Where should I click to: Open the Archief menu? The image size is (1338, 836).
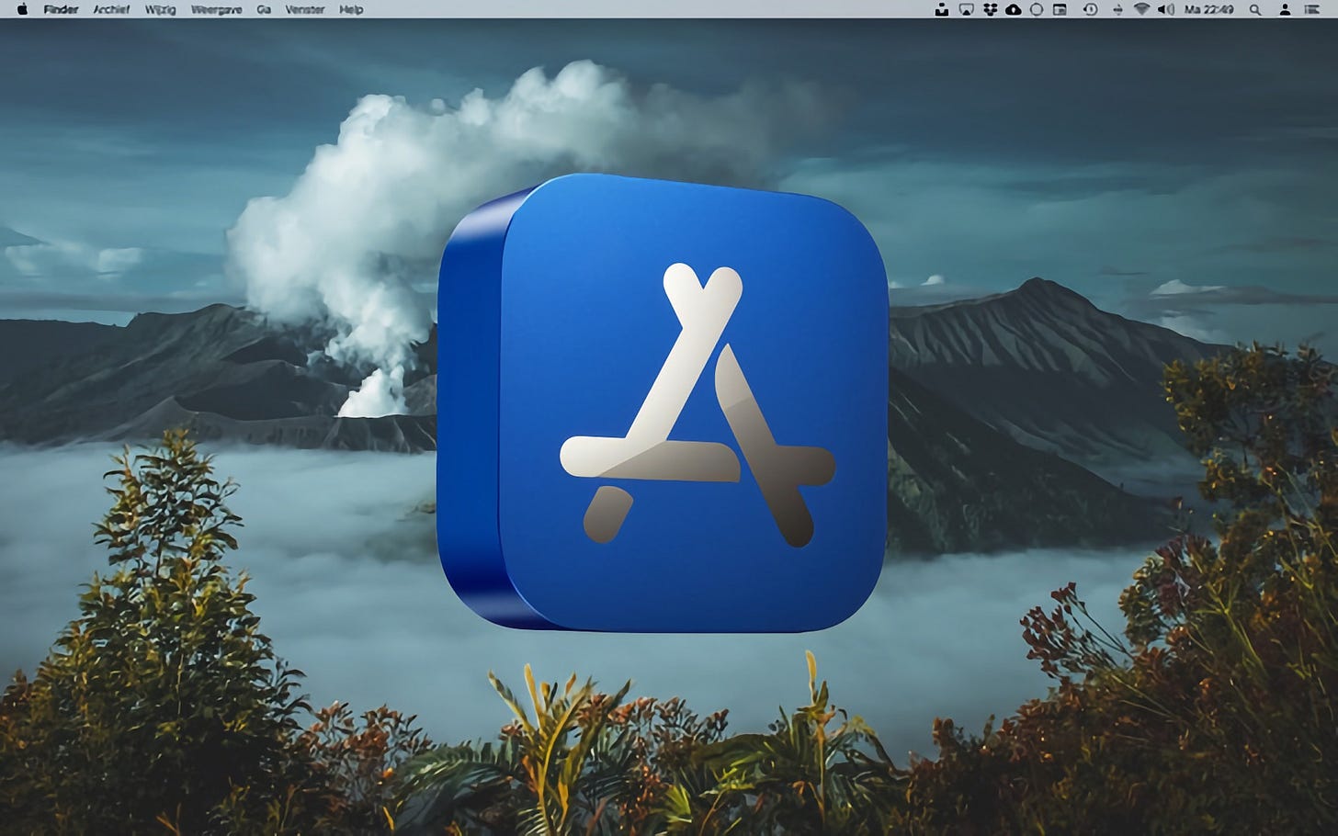(x=111, y=9)
